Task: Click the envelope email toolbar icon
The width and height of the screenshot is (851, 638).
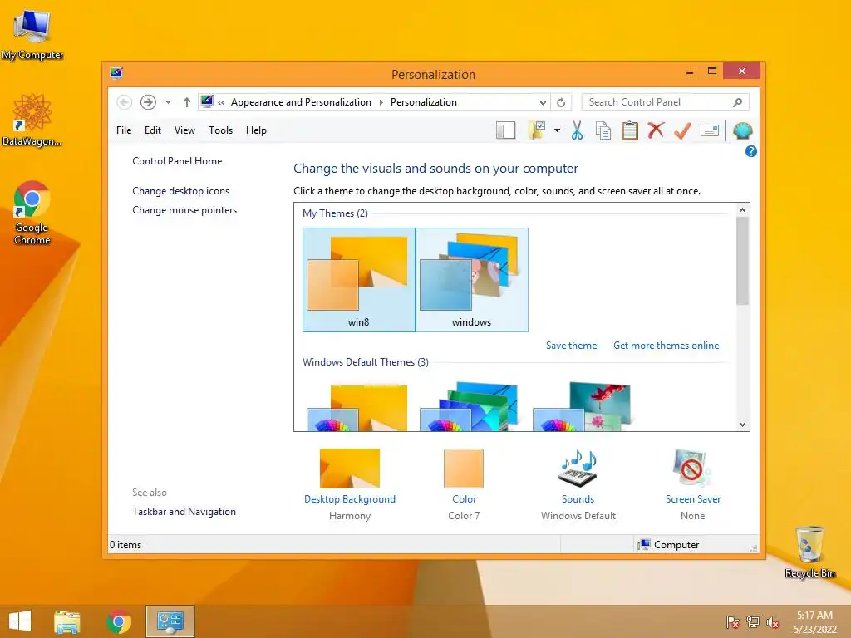Action: (710, 130)
